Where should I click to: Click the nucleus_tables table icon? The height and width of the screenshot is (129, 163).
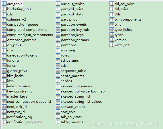click(58, 4)
